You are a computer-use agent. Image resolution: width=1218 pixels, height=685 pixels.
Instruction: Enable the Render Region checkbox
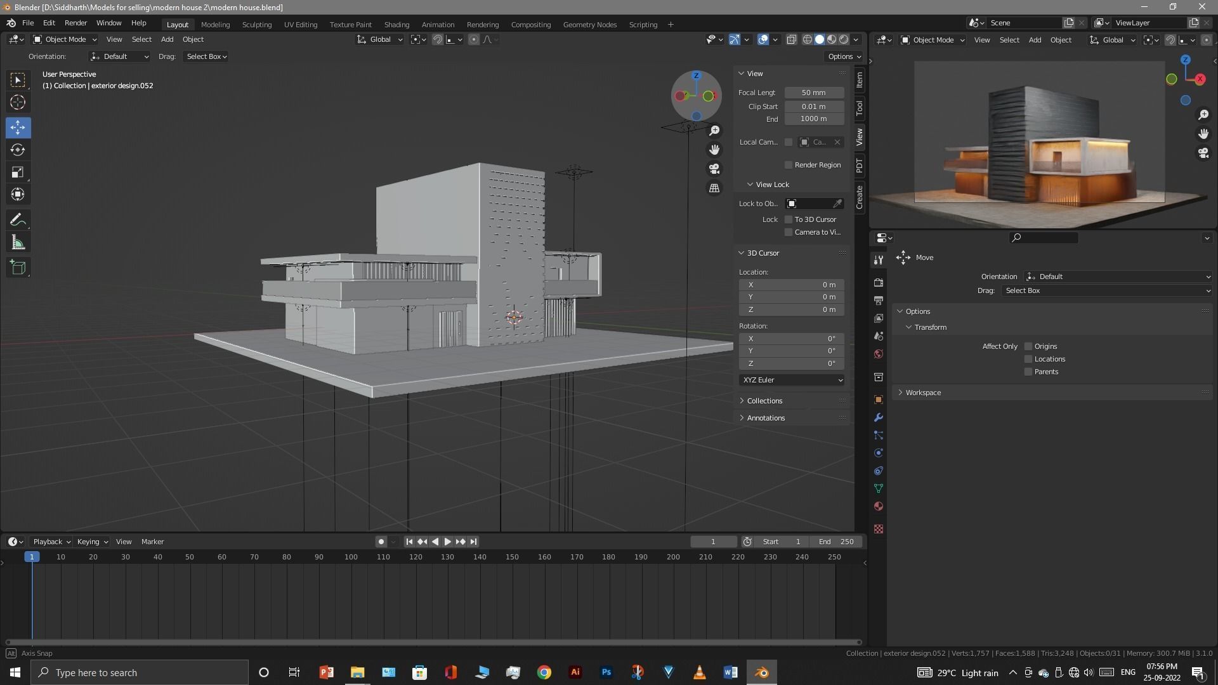pyautogui.click(x=789, y=165)
